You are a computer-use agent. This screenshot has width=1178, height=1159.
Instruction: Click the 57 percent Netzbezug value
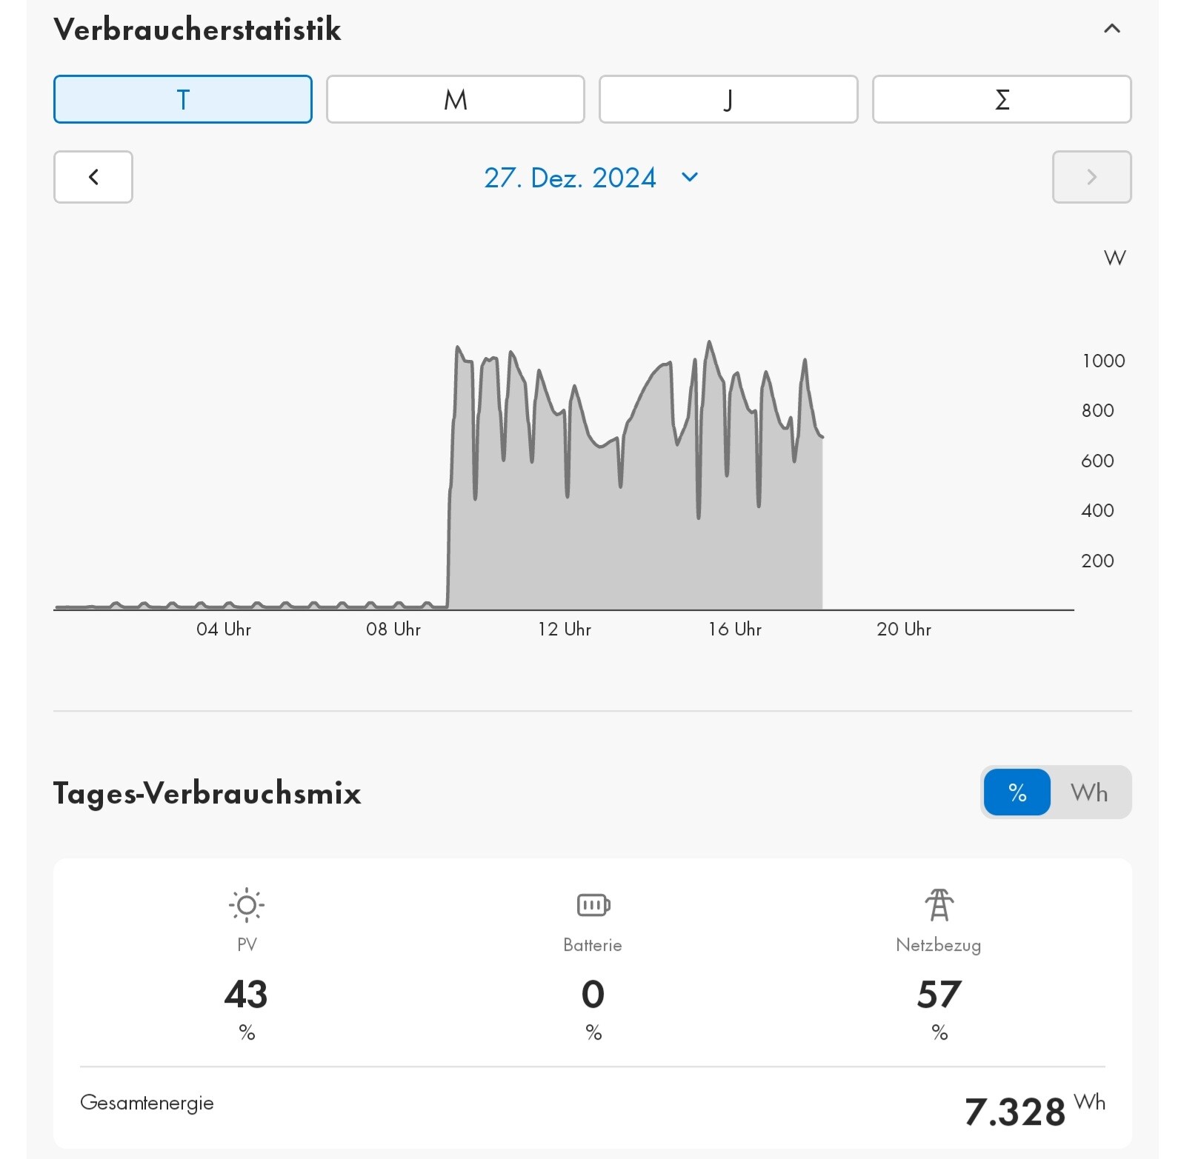tap(939, 994)
